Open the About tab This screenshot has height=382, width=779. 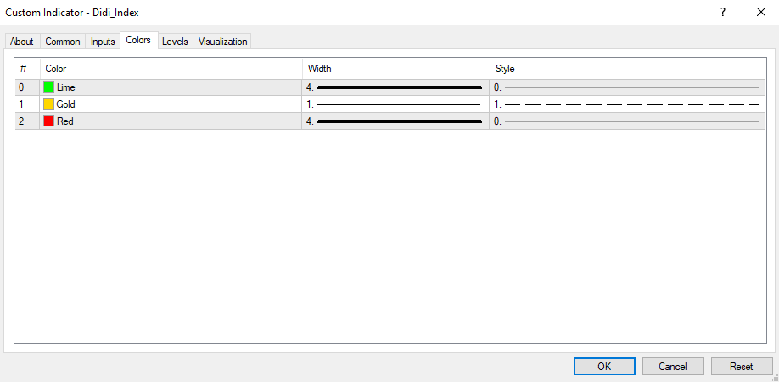pos(22,42)
